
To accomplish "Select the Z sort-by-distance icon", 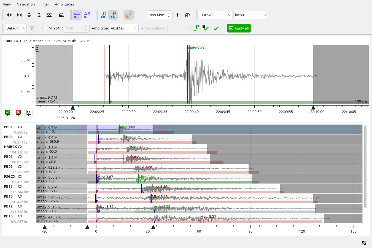I will (129, 15).
